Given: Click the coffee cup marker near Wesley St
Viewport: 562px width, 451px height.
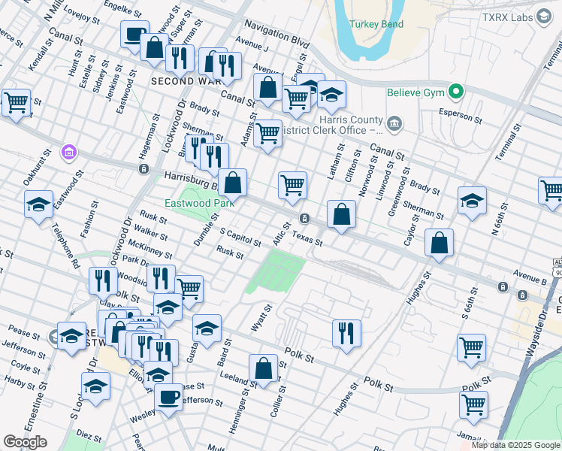Looking at the screenshot, I should (x=168, y=399).
